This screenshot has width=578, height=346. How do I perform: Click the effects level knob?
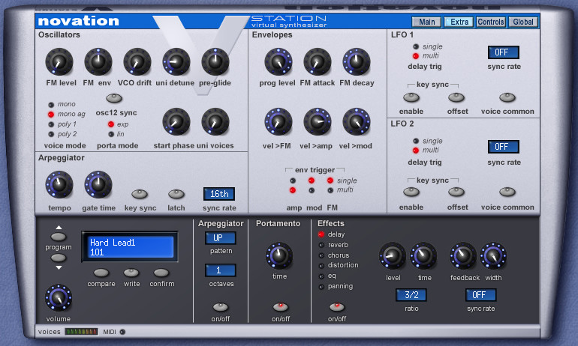tap(393, 255)
